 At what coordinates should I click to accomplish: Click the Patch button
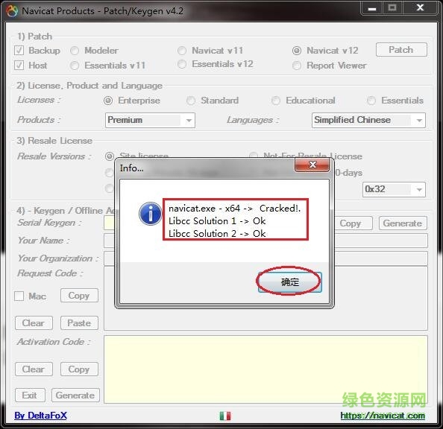click(401, 50)
